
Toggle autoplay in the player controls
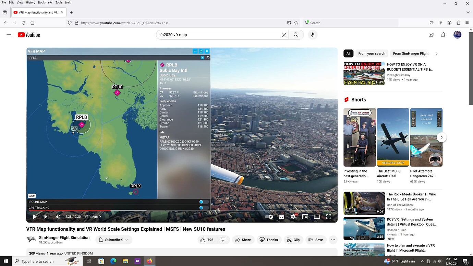click(x=269, y=217)
